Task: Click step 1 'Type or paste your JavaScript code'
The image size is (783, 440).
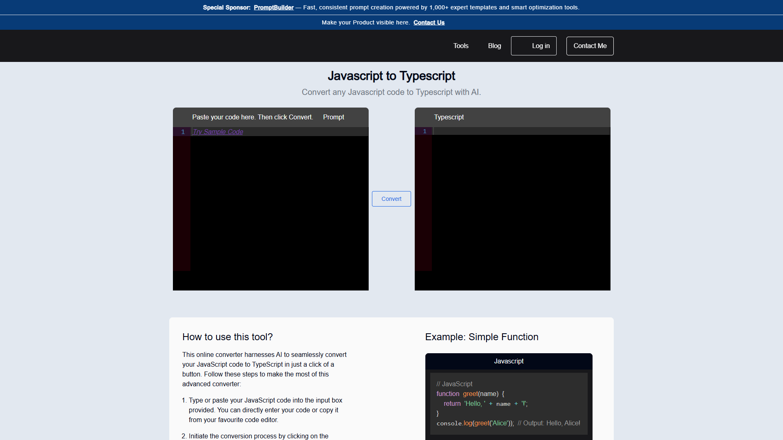Action: [265, 410]
